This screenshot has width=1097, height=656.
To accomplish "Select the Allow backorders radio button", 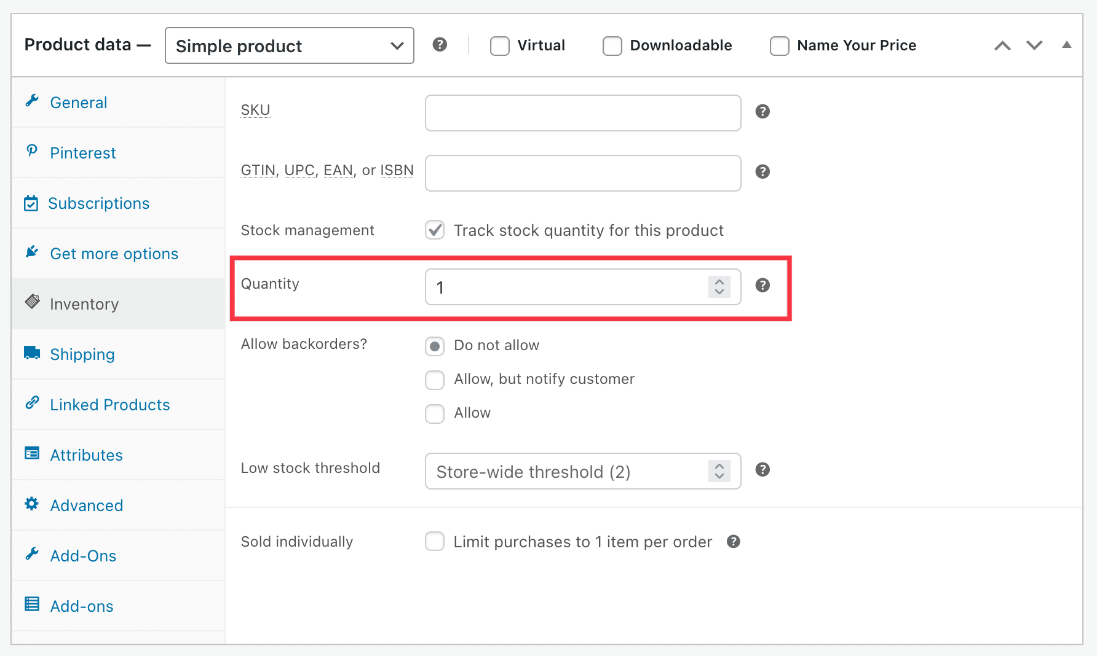I will [x=435, y=413].
